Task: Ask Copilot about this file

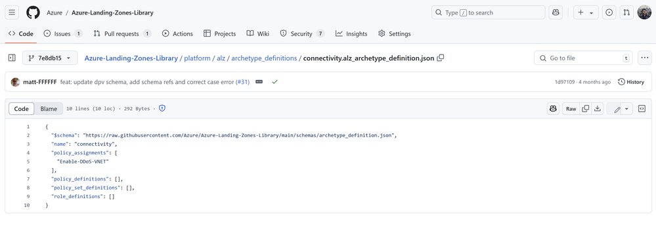Action: point(553,109)
